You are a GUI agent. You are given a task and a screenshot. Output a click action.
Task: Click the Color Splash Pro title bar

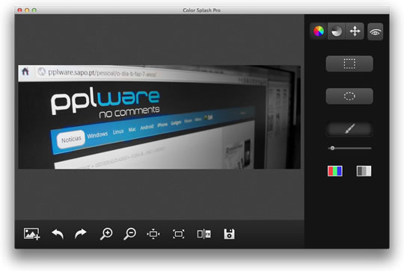[x=202, y=10]
